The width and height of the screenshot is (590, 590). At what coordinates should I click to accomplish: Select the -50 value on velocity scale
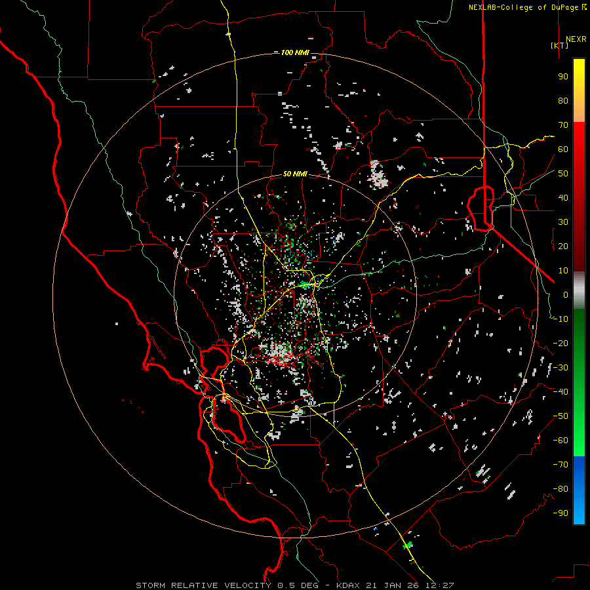560,416
